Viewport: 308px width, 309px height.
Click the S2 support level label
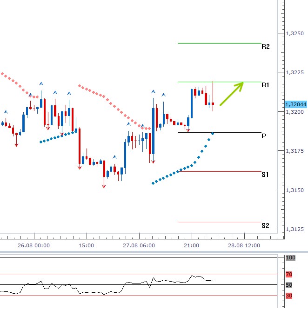(x=265, y=225)
